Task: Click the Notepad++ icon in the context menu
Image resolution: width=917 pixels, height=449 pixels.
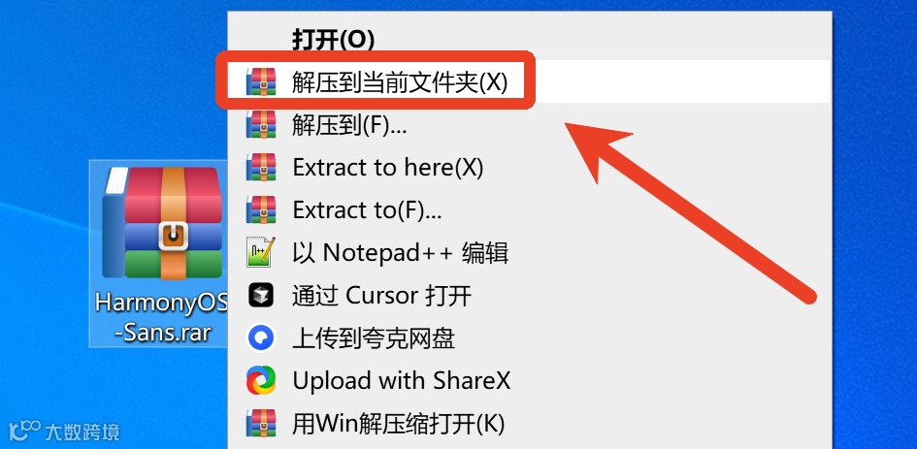Action: tap(261, 252)
